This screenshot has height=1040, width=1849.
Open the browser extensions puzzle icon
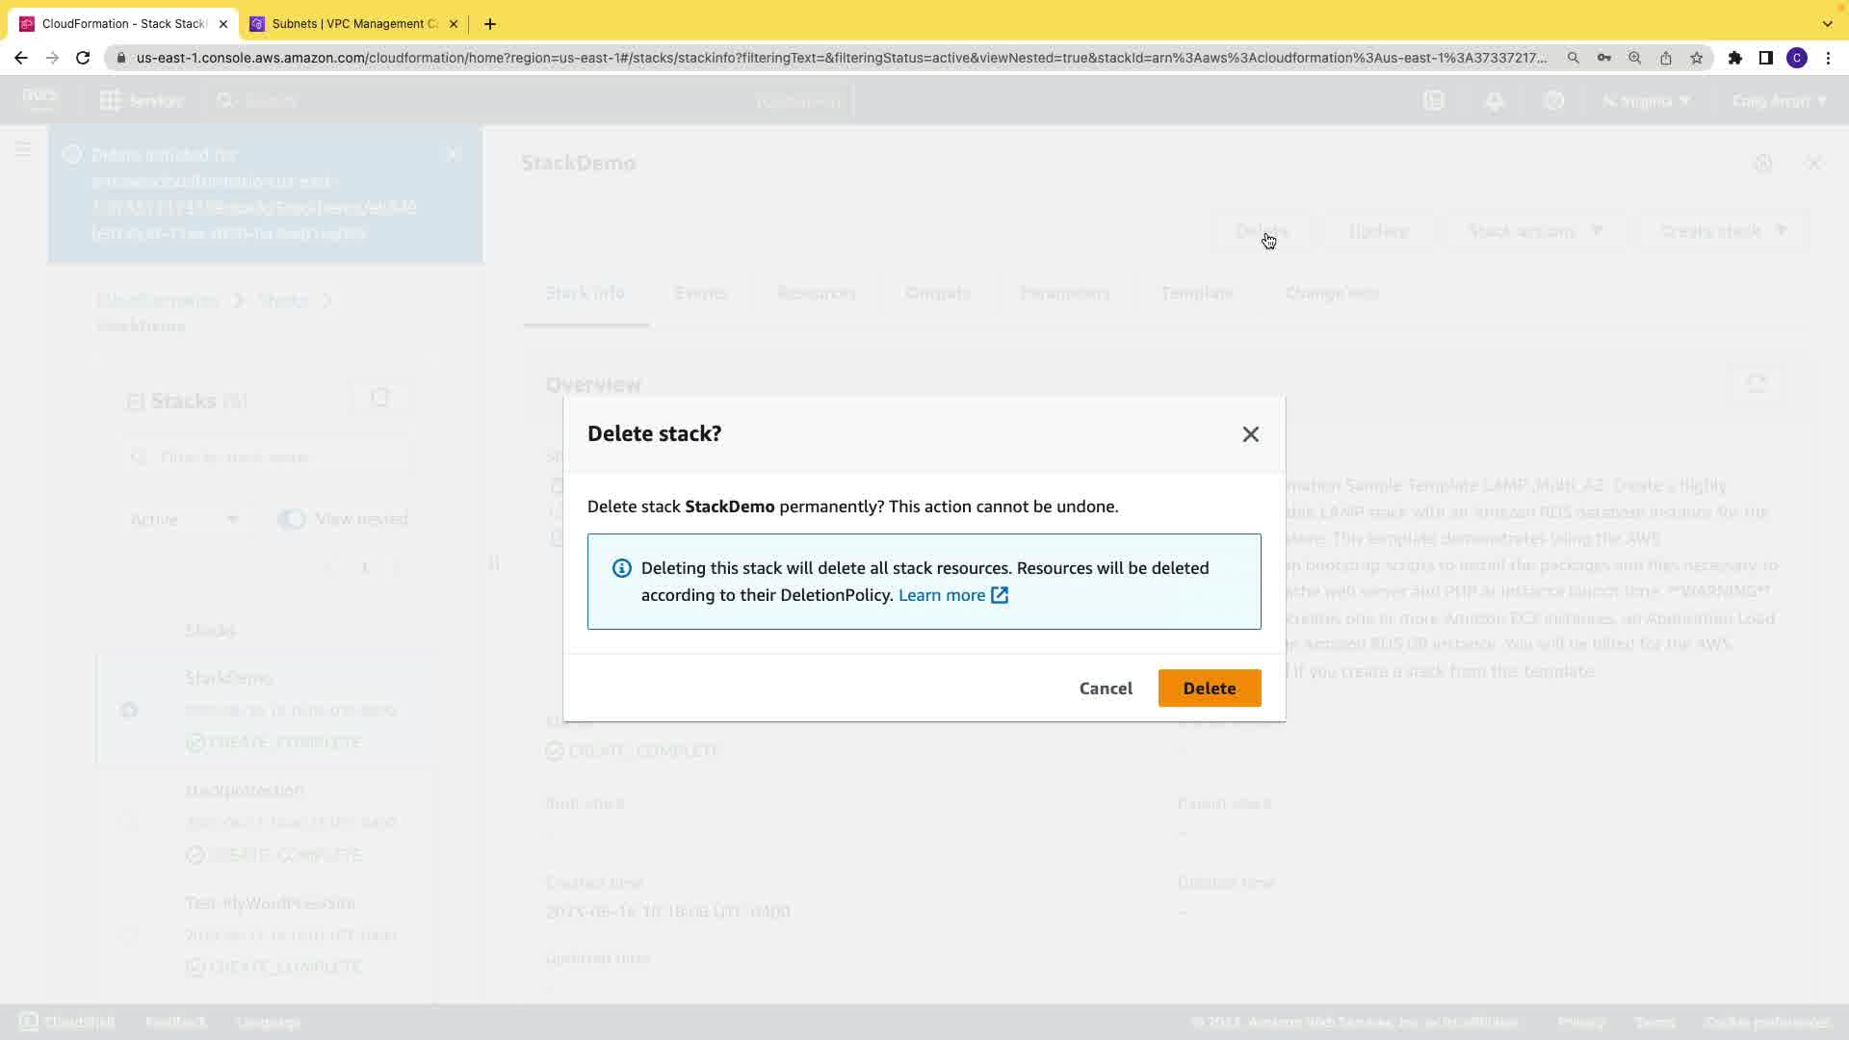pos(1734,58)
